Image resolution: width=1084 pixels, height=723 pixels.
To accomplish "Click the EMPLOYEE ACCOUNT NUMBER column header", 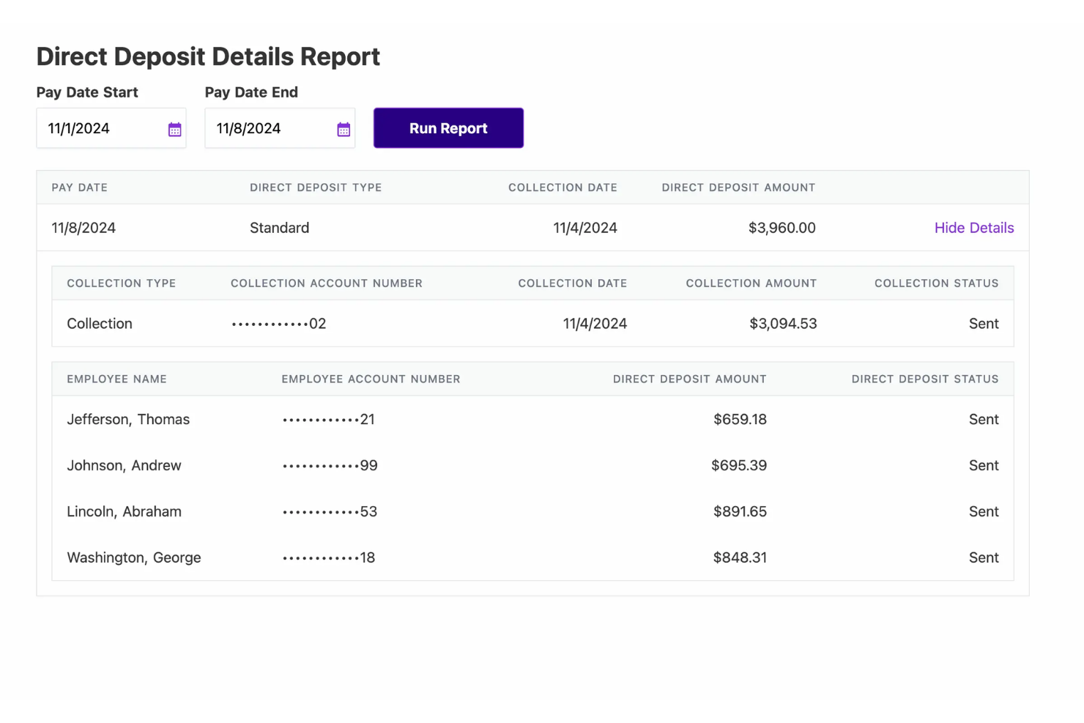I will point(371,379).
